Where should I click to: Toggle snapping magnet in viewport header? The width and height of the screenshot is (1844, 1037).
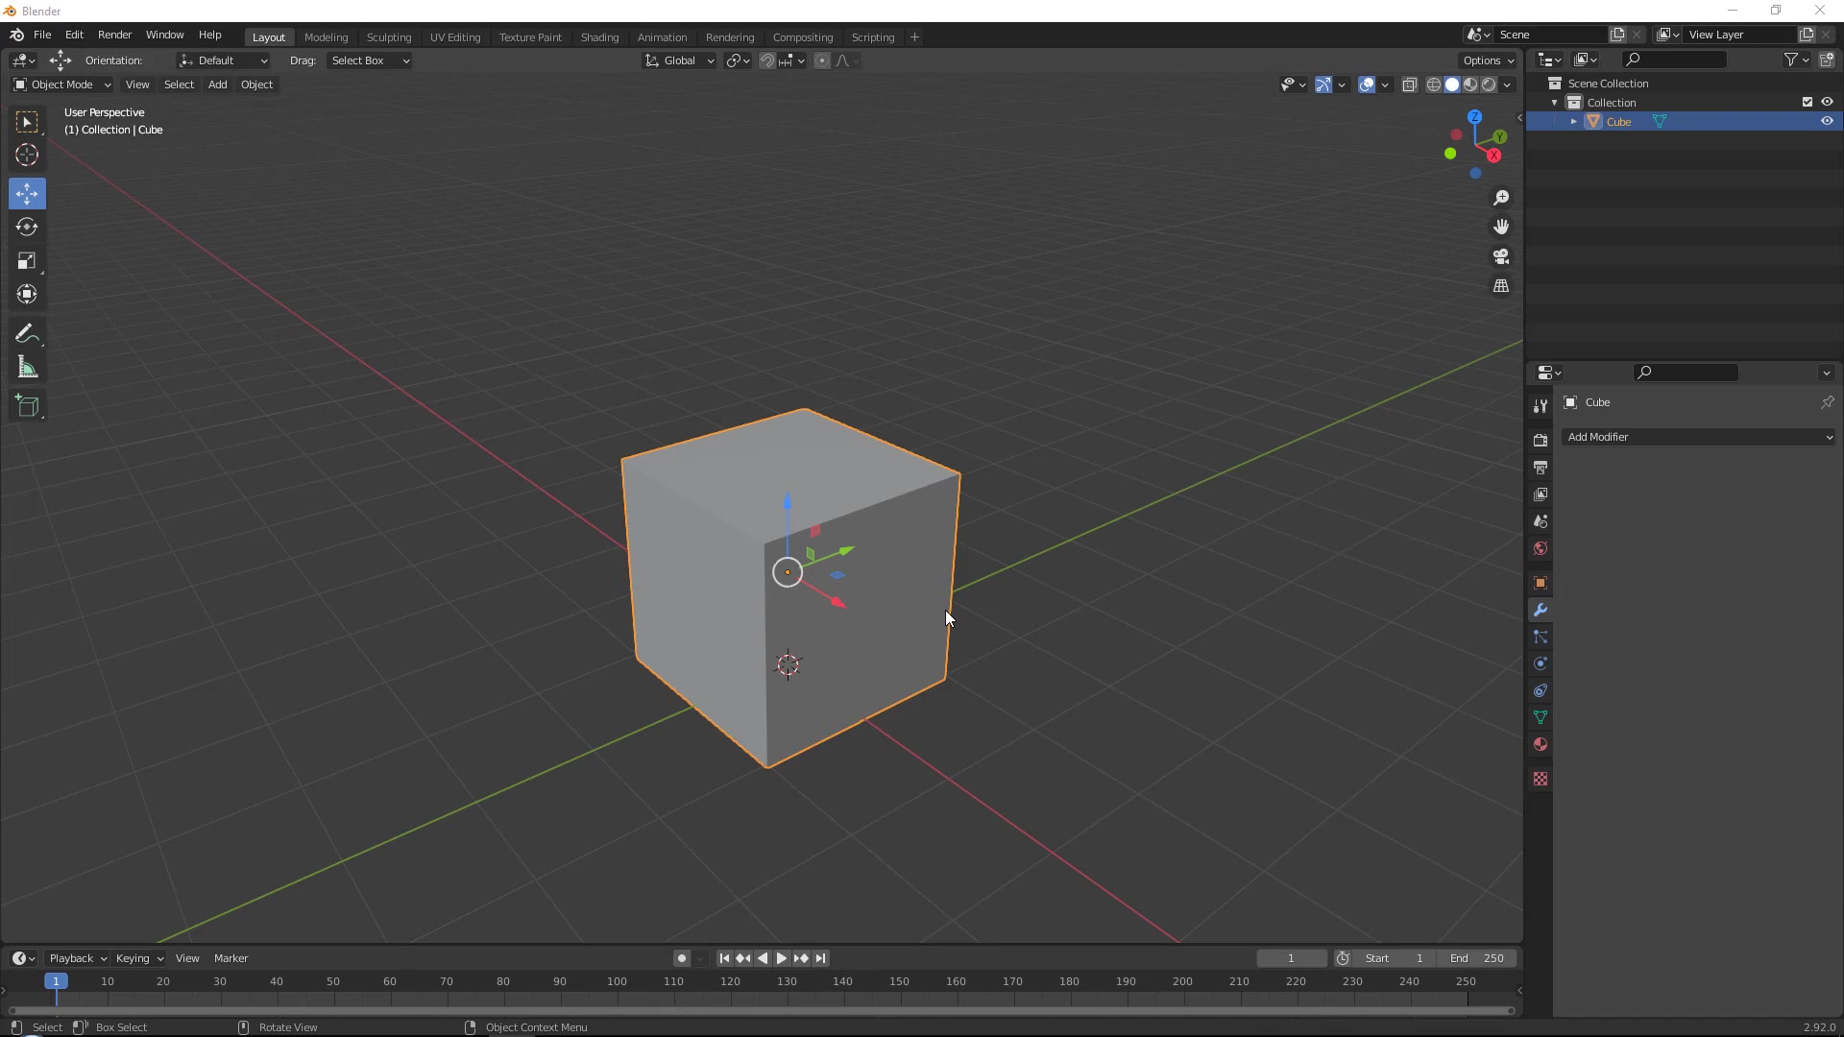[x=766, y=60]
